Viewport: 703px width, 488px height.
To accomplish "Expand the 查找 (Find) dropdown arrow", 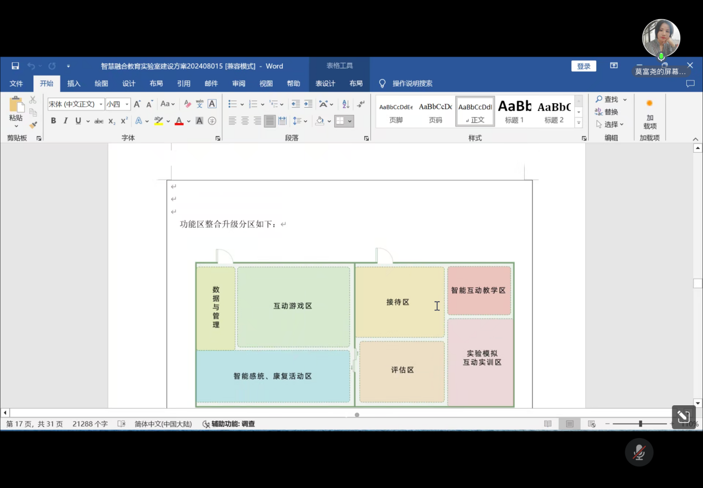I will (625, 99).
